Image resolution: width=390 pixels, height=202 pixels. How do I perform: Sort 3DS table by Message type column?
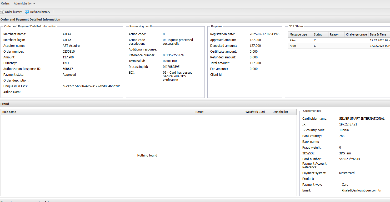(x=300, y=34)
